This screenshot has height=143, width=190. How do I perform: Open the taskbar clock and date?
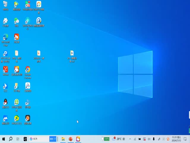[176, 139]
